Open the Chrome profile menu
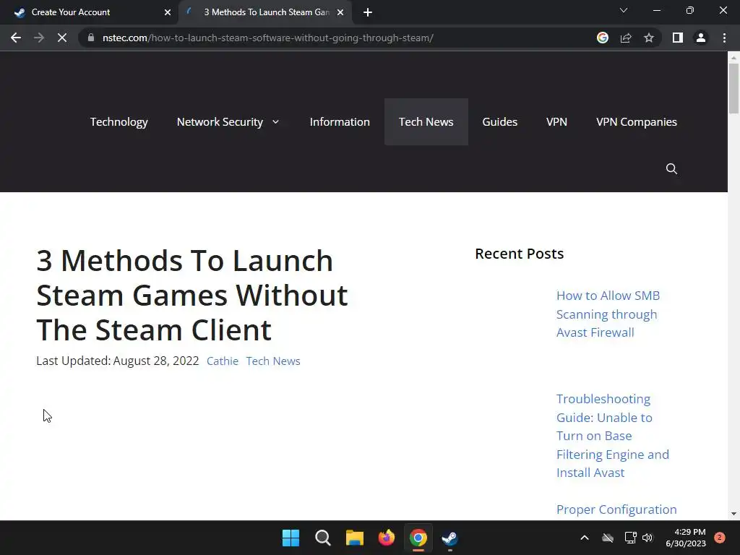Viewport: 740px width, 555px height. pos(701,38)
